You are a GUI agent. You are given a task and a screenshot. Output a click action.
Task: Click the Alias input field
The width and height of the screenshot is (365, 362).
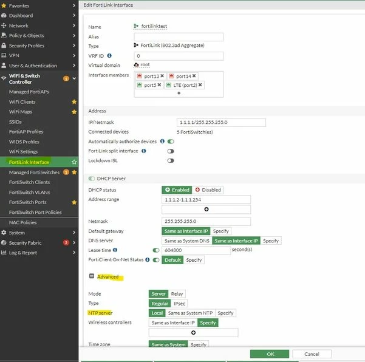coord(179,37)
